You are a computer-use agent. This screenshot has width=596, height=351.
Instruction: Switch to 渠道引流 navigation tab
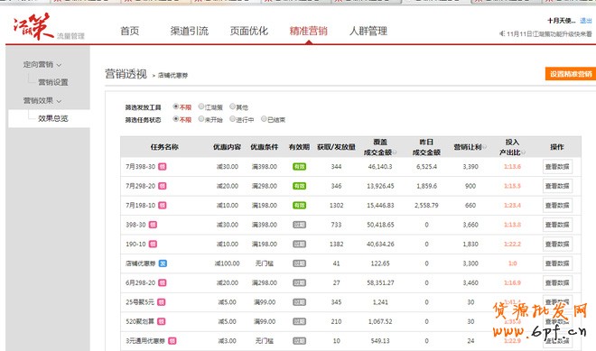pyautogui.click(x=190, y=31)
